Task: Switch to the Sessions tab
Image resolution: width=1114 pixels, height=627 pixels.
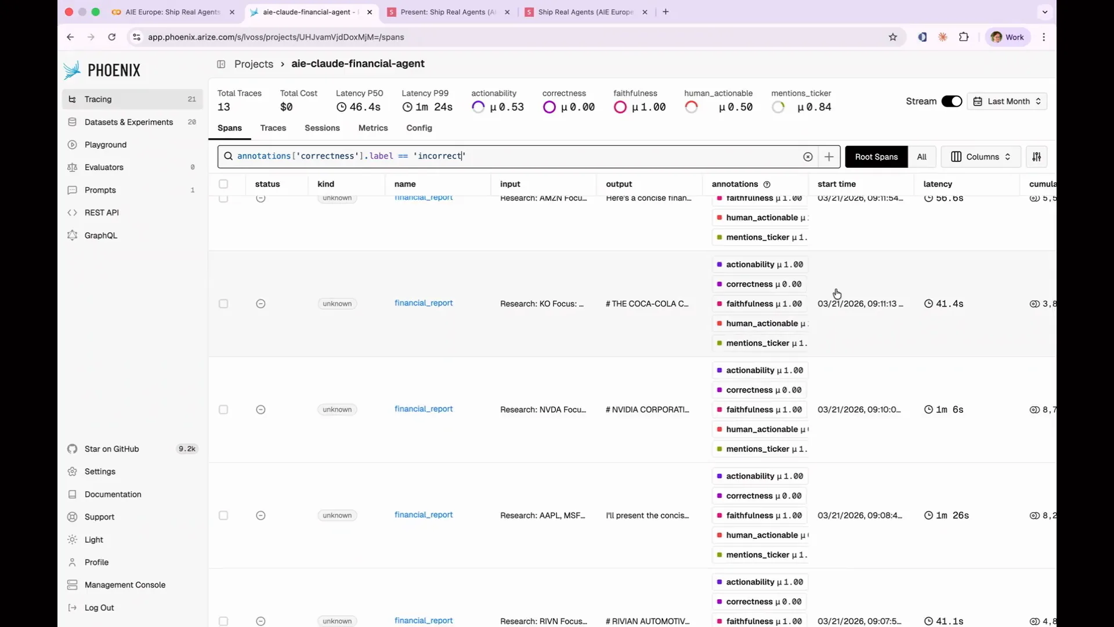Action: click(322, 128)
